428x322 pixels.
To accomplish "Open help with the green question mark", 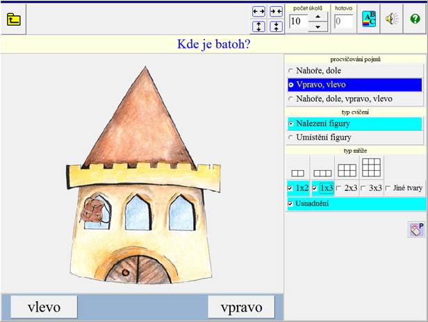I will click(415, 19).
